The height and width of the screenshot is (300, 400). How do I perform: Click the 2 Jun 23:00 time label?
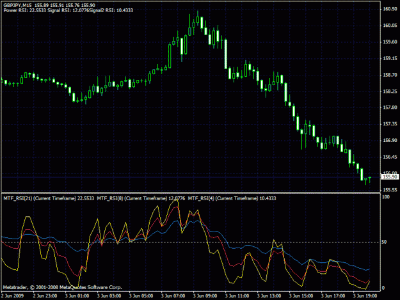pos(45,296)
